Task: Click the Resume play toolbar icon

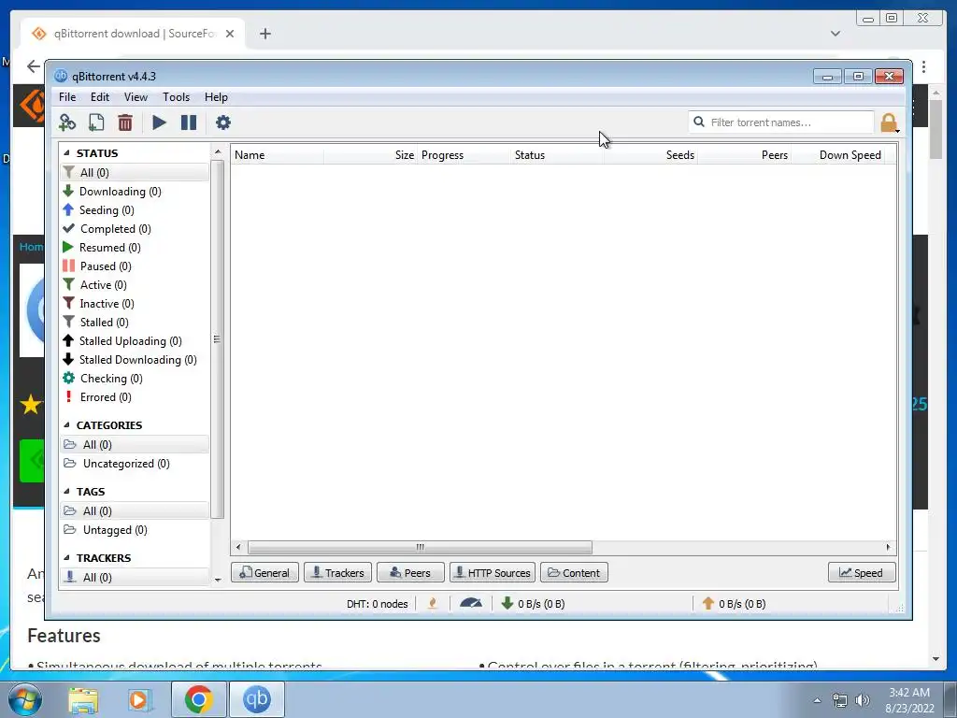Action: point(159,122)
